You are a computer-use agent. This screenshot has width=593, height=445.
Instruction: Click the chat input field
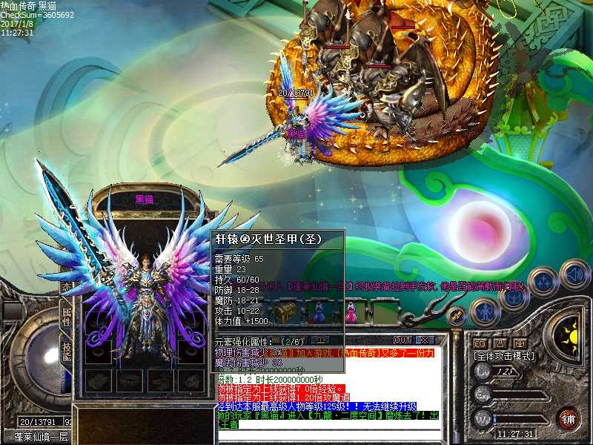[x=329, y=435]
